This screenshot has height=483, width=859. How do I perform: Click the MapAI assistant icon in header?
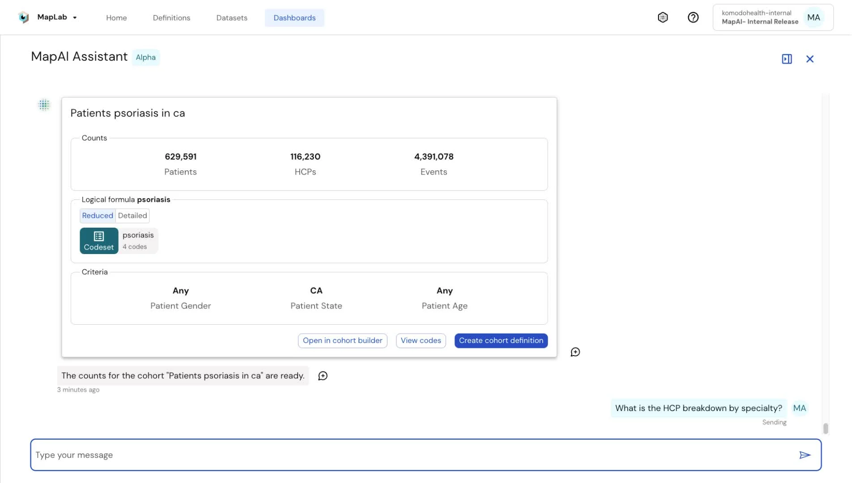pyautogui.click(x=663, y=17)
